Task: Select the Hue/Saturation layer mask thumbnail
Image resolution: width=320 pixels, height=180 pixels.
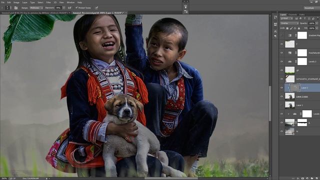Action: [302, 53]
